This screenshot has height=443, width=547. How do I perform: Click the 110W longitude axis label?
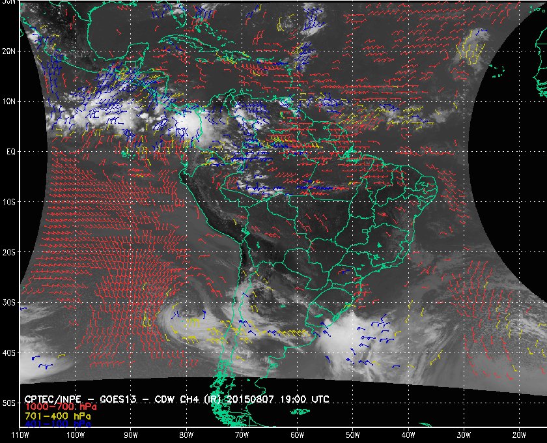coord(20,435)
